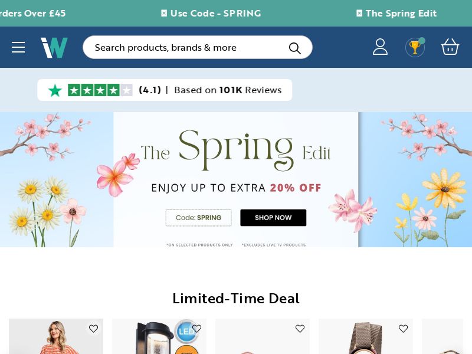
Task: Open the shopping basket icon
Action: 450,47
